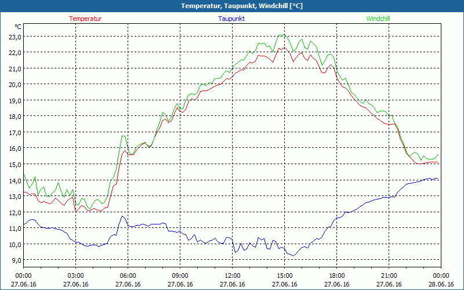Click the 28.06.16 date label
The image size is (464, 290).
coord(441,284)
